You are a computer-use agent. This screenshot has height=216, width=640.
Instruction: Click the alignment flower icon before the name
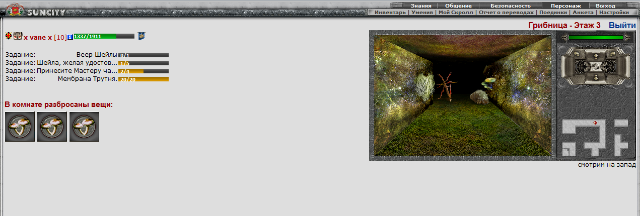[x=9, y=36]
